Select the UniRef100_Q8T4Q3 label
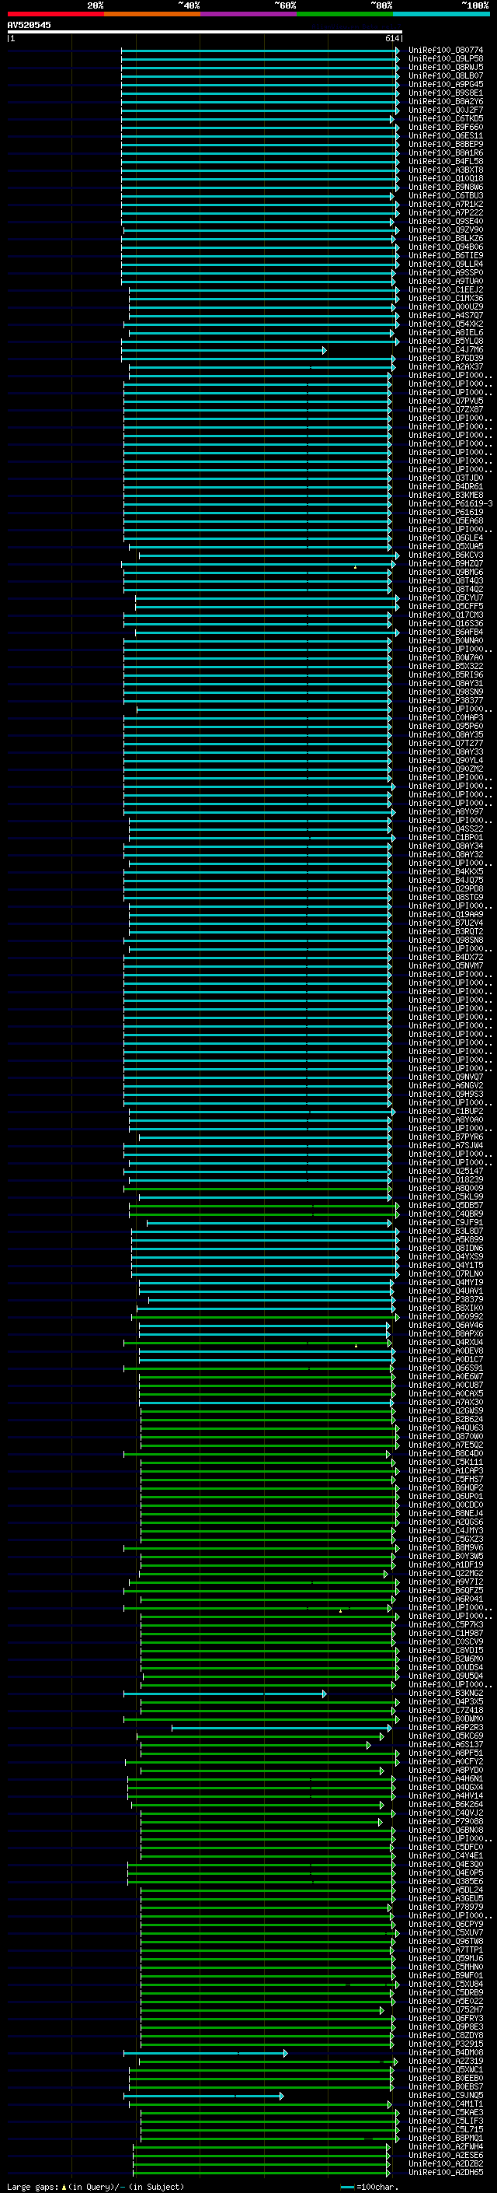Image resolution: width=497 pixels, height=2193 pixels. click(446, 580)
